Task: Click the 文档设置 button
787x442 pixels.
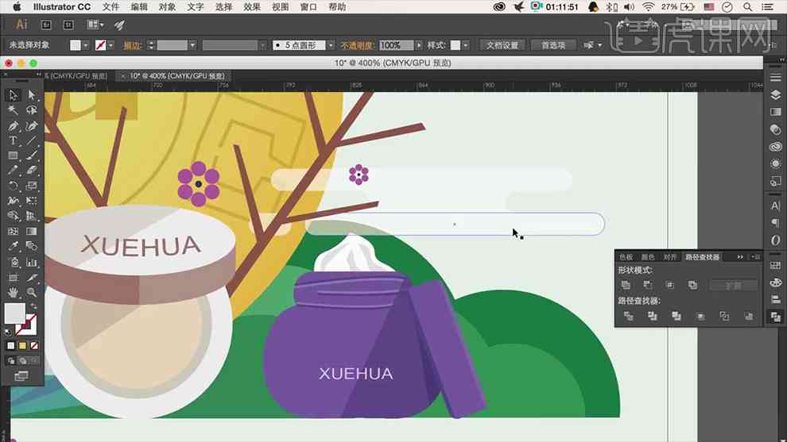Action: pos(502,45)
